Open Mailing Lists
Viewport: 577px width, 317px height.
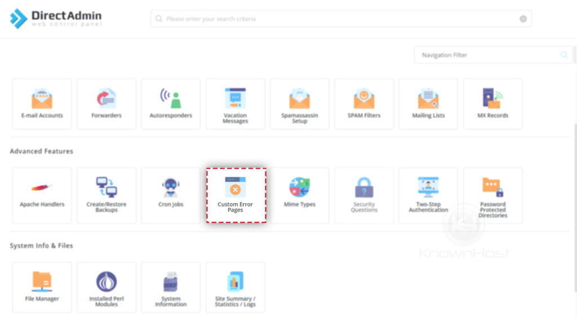click(428, 103)
